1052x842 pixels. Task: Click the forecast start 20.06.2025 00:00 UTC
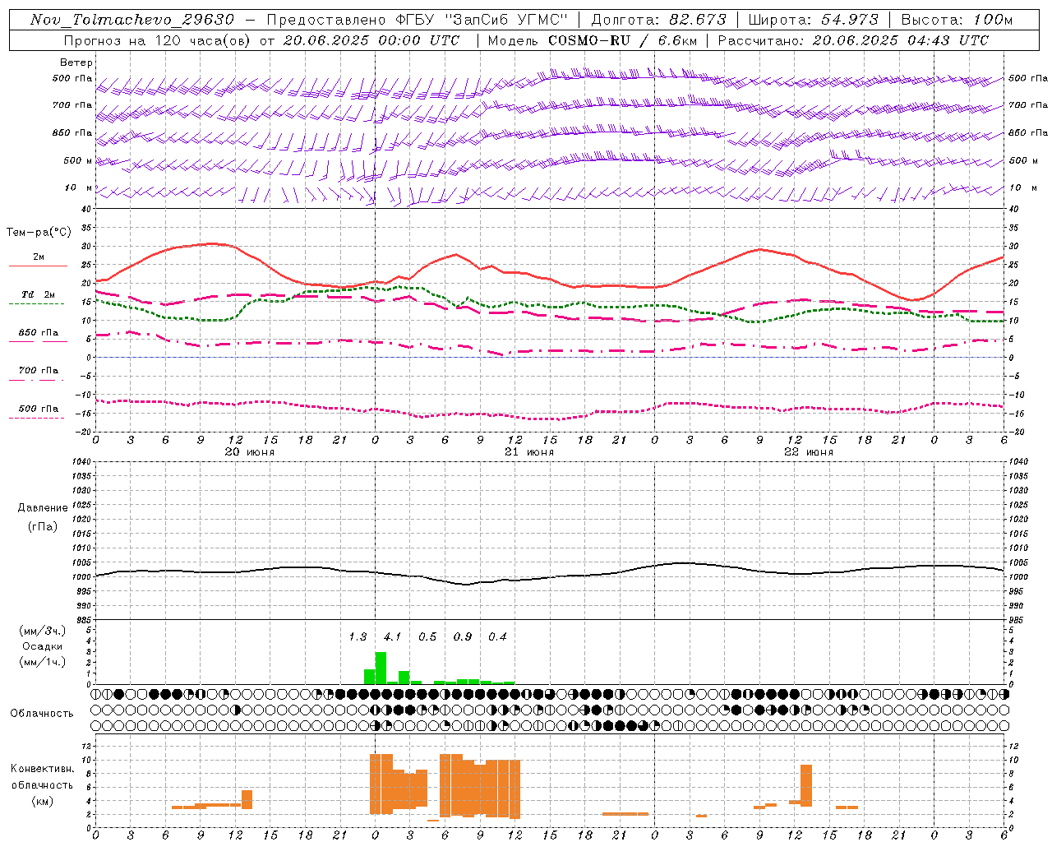coord(371,40)
